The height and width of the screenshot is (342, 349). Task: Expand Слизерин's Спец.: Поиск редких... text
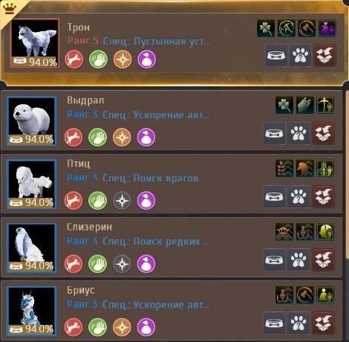click(156, 242)
